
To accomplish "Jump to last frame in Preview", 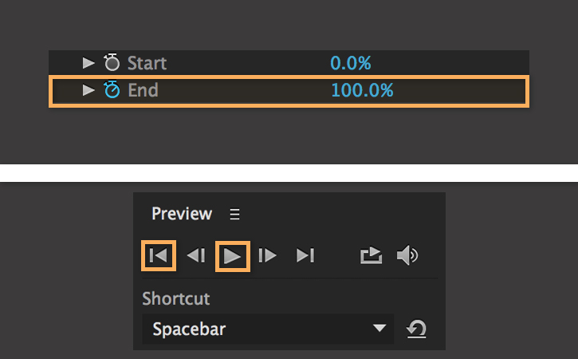I will coord(305,255).
